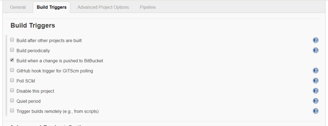
Task: Open help for Build after other projects
Action: click(316, 40)
